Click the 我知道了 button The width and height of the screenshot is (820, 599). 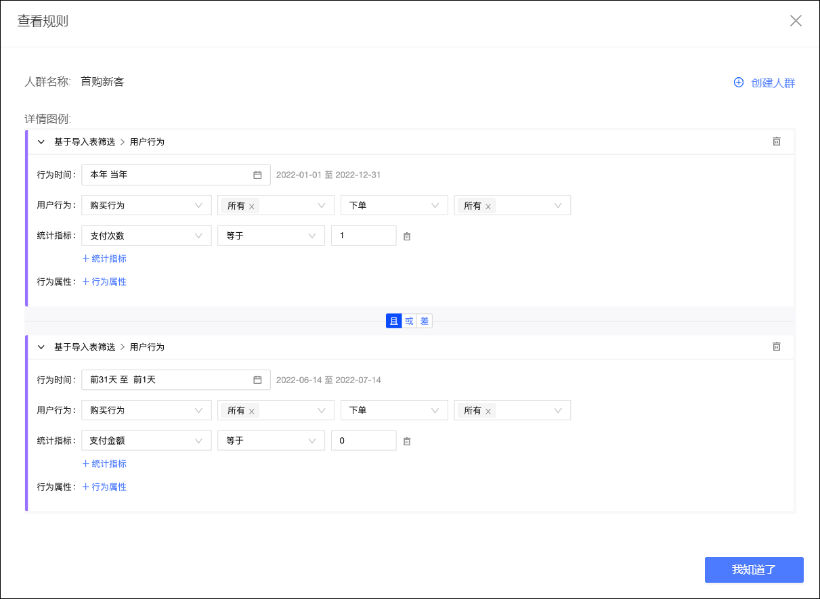click(754, 570)
